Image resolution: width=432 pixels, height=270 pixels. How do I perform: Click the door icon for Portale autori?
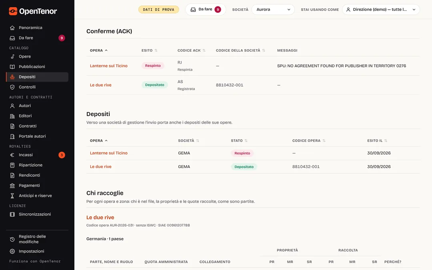tap(12, 136)
